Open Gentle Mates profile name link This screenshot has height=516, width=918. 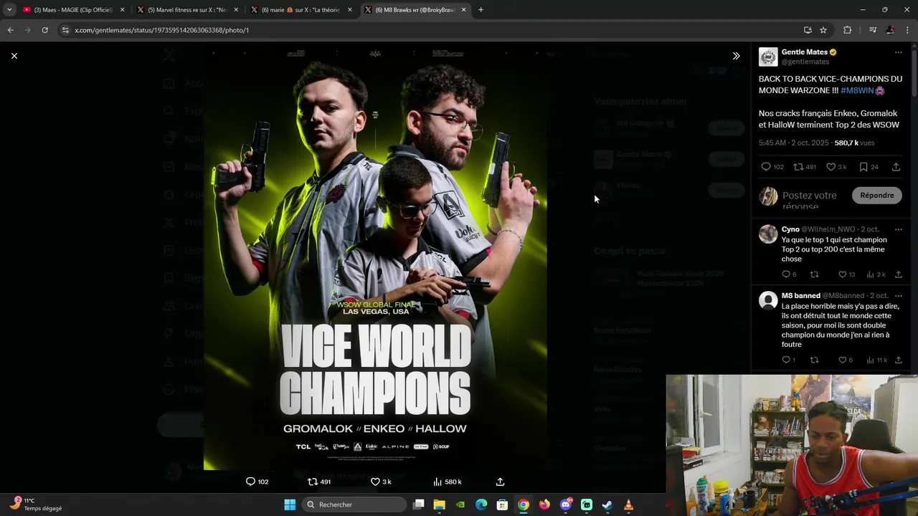(x=804, y=52)
